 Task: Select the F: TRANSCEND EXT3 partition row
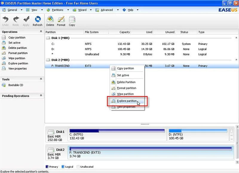75,66
